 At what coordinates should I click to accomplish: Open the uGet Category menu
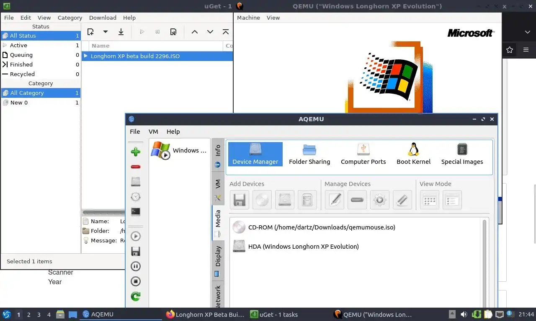point(70,18)
